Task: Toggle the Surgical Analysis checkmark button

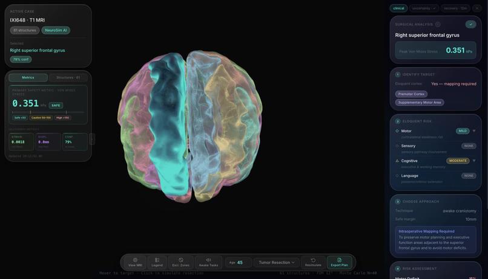Action: (x=470, y=24)
